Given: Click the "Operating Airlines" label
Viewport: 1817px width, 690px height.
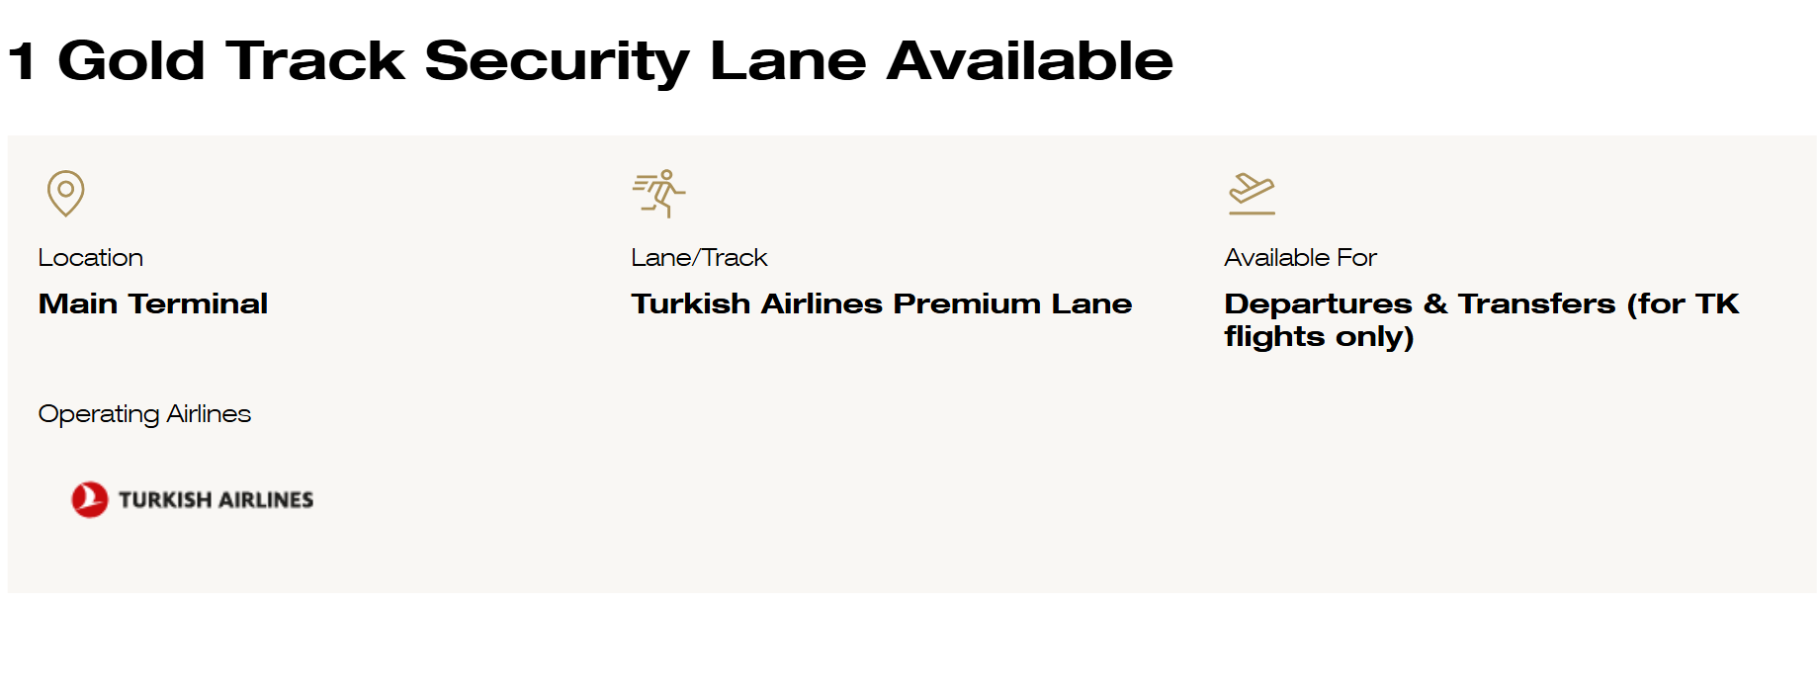Looking at the screenshot, I should [x=144, y=413].
